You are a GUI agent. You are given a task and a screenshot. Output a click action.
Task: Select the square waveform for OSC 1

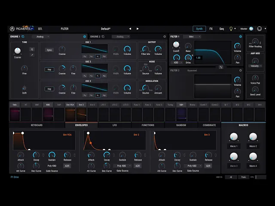tap(104, 56)
